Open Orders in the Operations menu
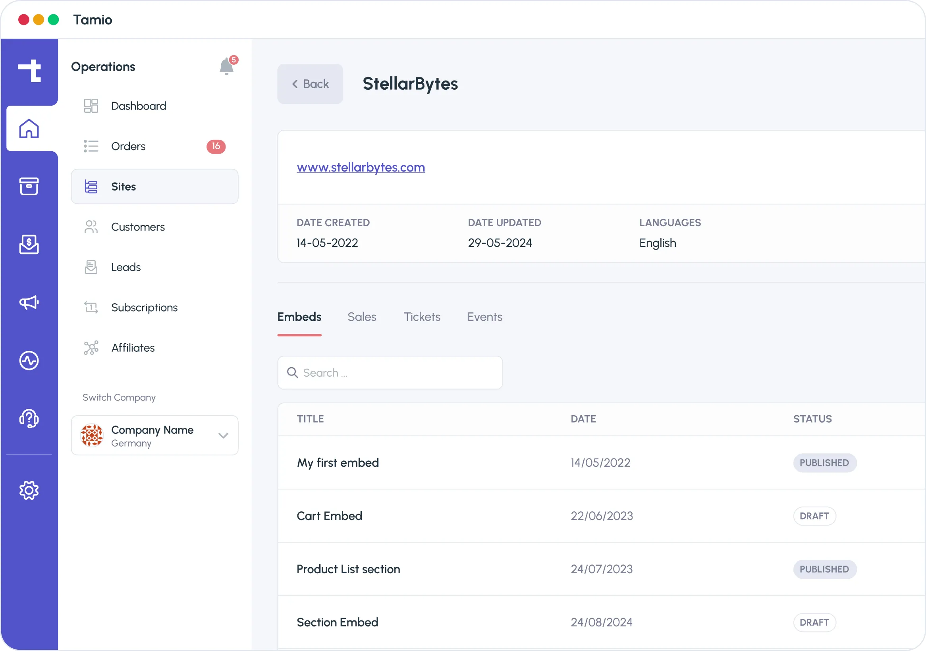This screenshot has width=926, height=651. click(128, 146)
